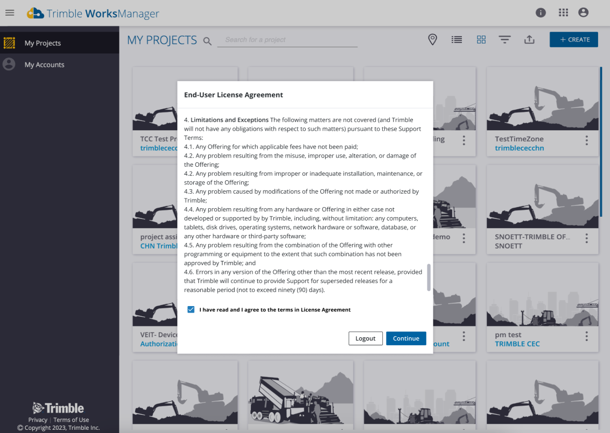Open TestTimeZone project options menu

[x=586, y=140]
